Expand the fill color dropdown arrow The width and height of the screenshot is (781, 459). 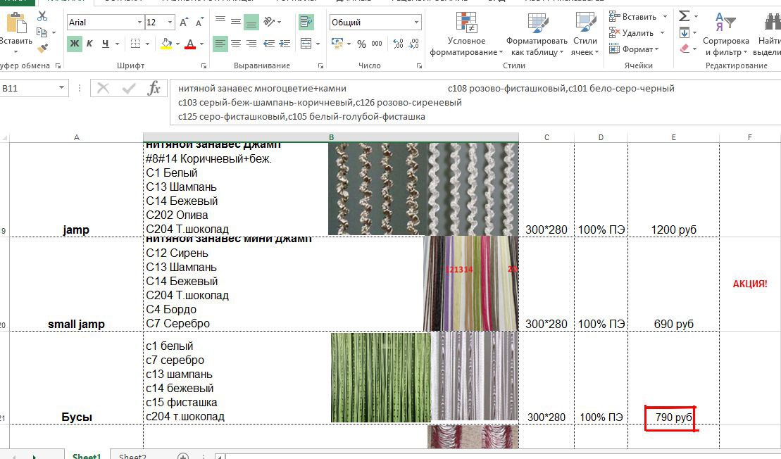[177, 44]
